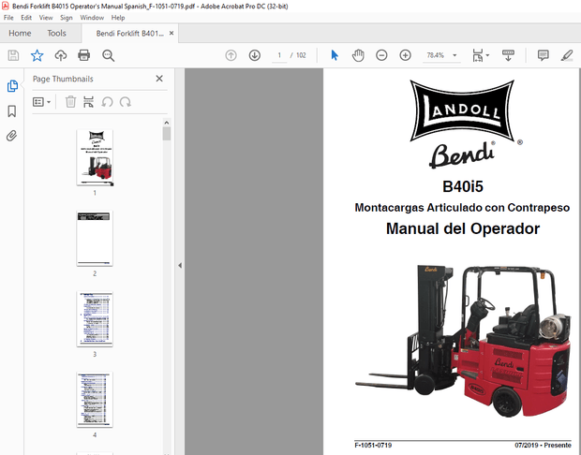Viewport: 581px width, 455px height.
Task: Upload the file to cloud storage
Action: 61,55
